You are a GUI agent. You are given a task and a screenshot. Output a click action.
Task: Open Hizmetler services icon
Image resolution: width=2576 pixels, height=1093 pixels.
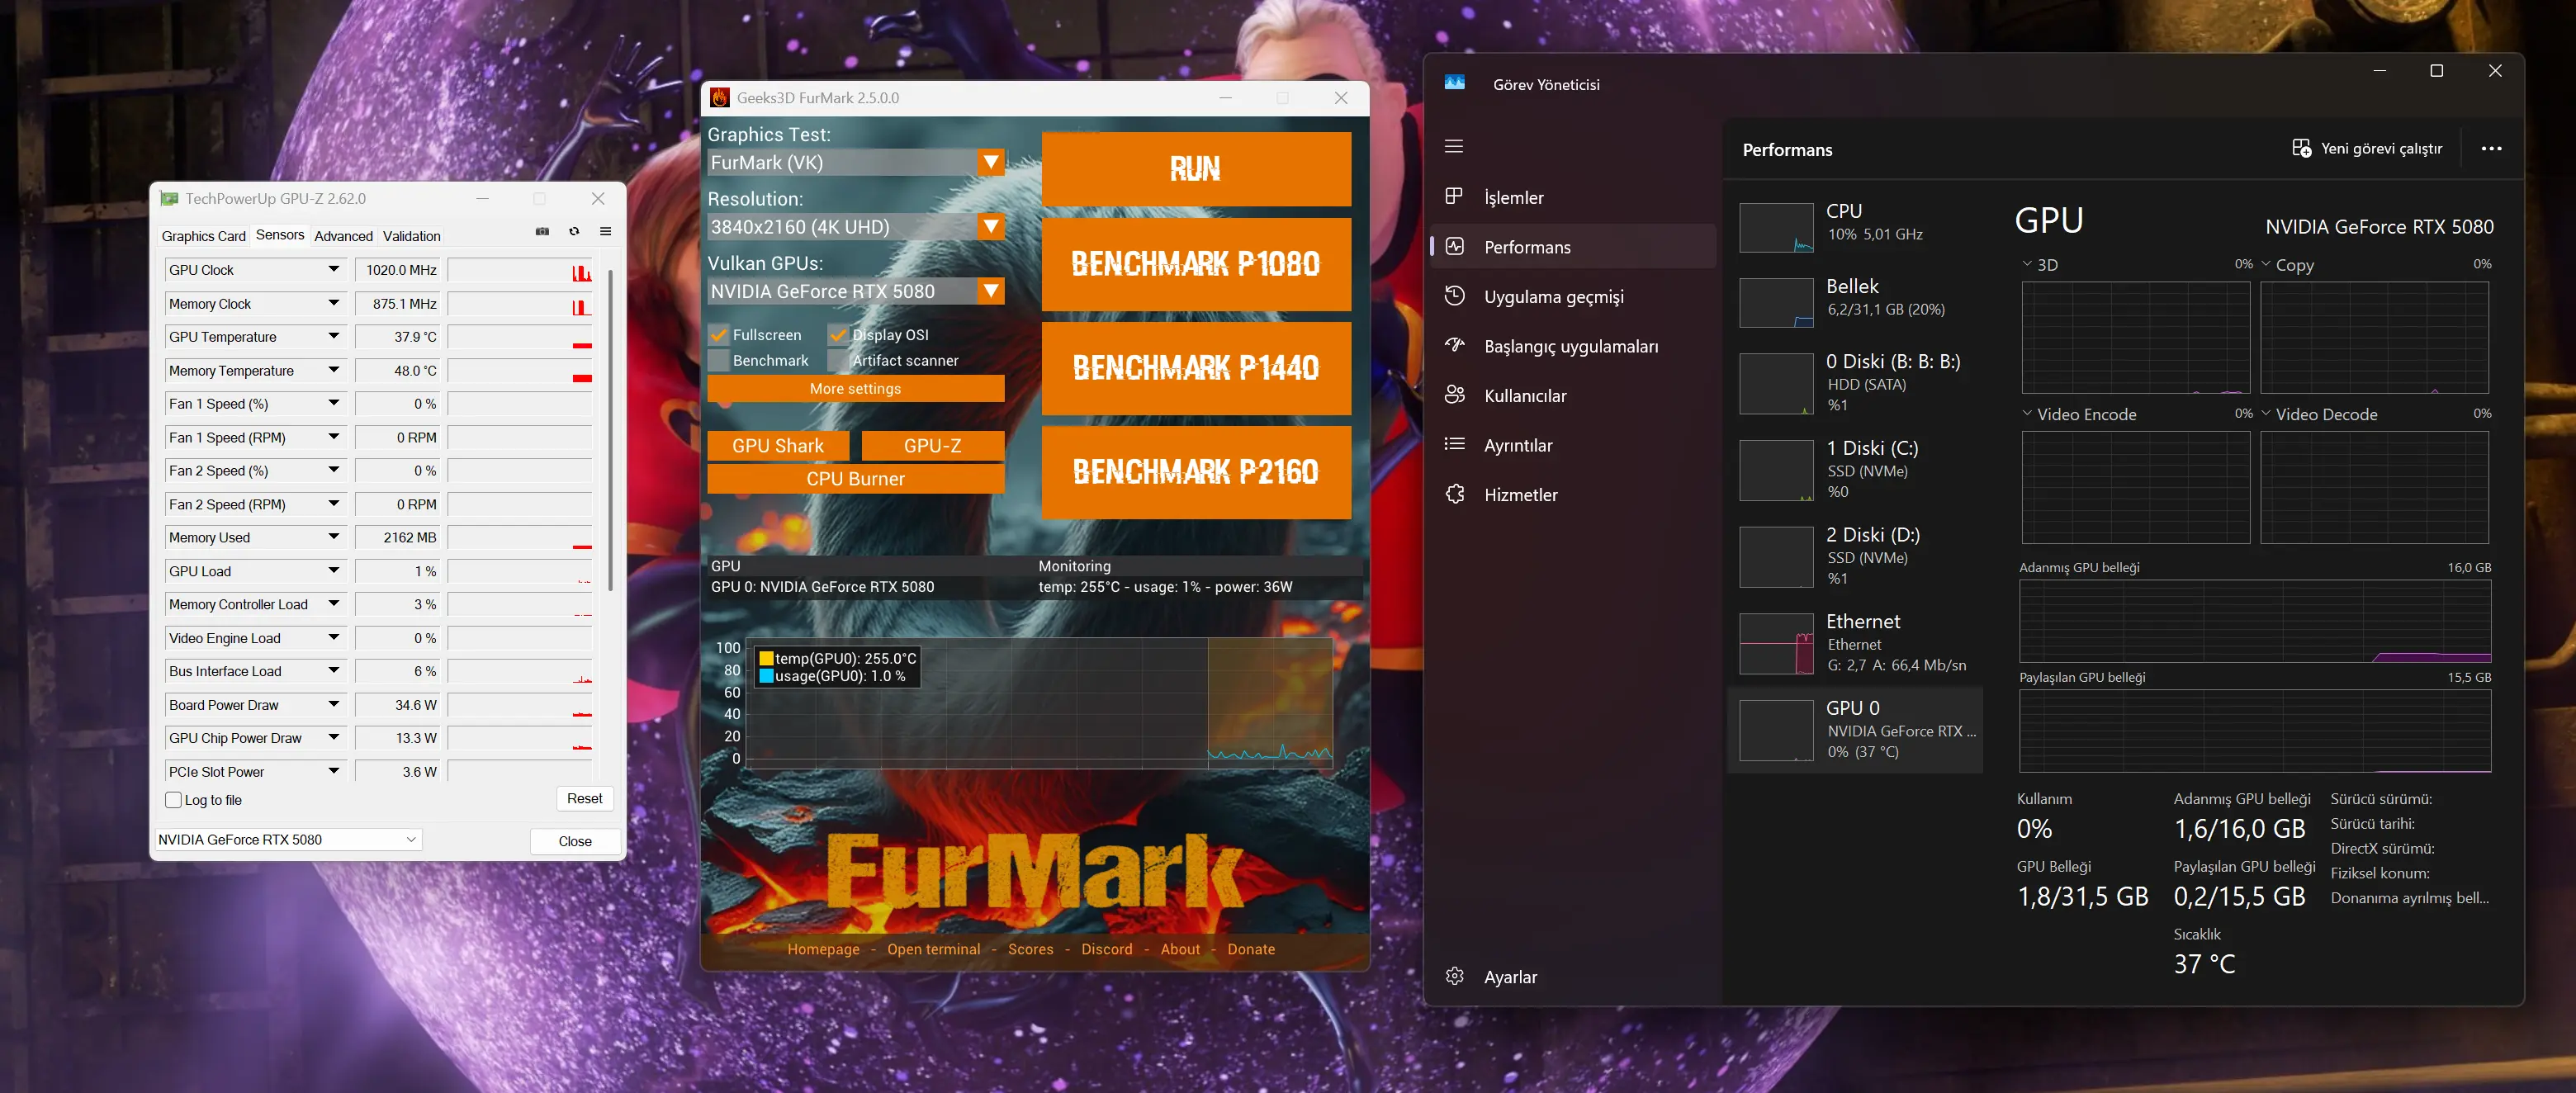point(1454,494)
